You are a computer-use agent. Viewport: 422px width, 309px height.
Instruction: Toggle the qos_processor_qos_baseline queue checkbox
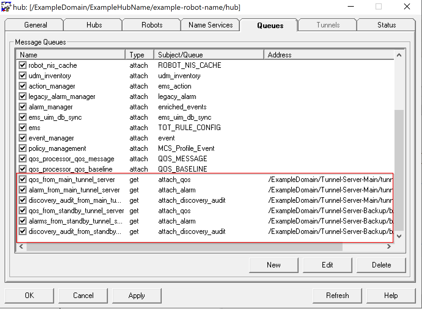coord(23,169)
